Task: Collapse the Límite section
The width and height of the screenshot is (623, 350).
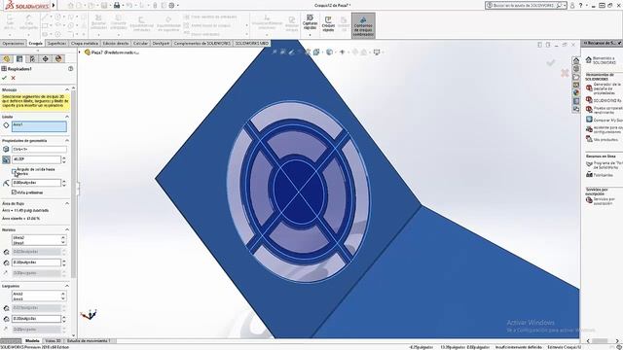Action: [67, 117]
